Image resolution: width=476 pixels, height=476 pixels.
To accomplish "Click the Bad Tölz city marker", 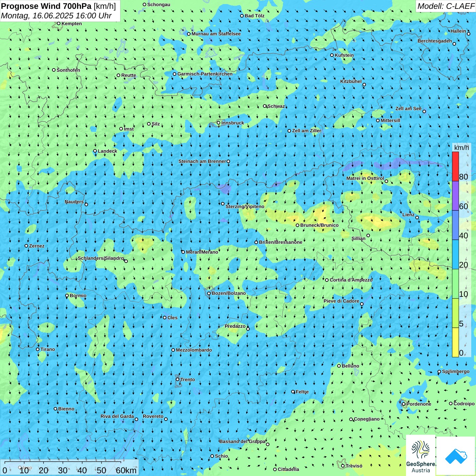I will (242, 16).
